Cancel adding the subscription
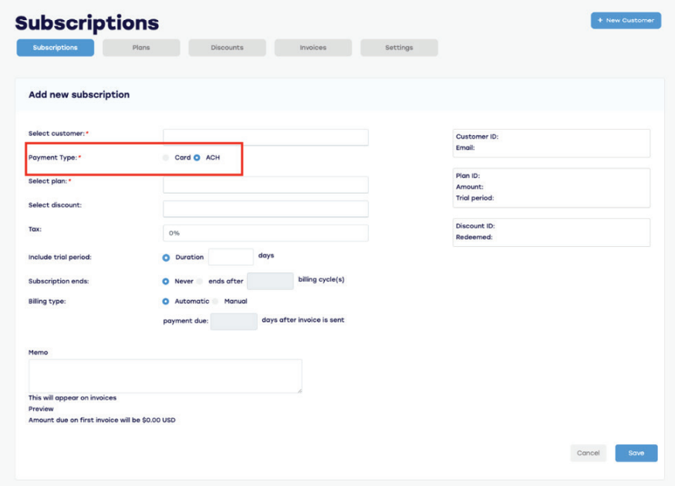This screenshot has height=486, width=675. point(588,453)
